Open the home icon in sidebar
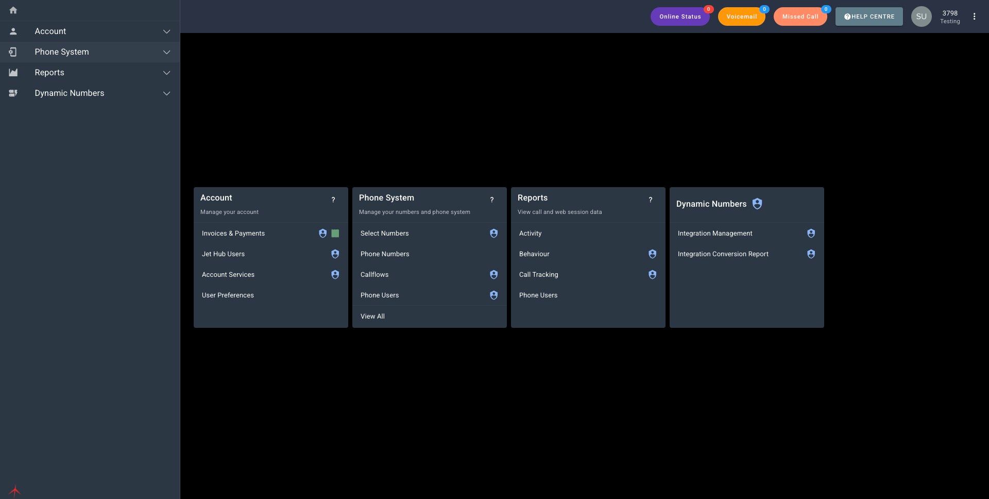 13,10
